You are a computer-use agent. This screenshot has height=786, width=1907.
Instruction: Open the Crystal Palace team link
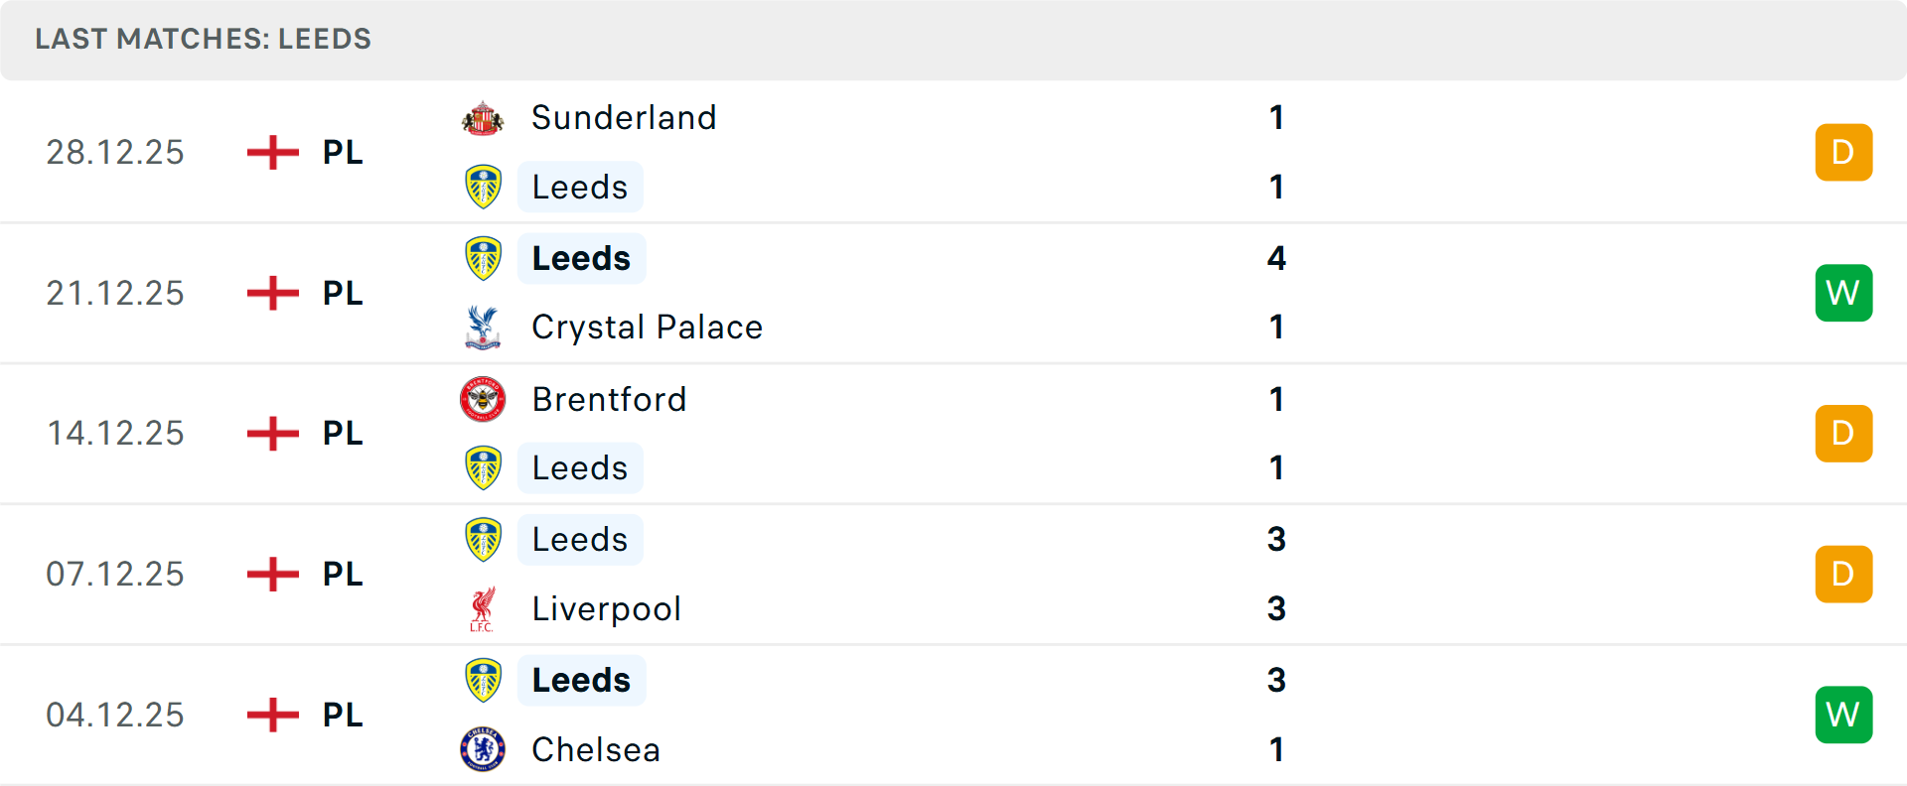pyautogui.click(x=647, y=327)
